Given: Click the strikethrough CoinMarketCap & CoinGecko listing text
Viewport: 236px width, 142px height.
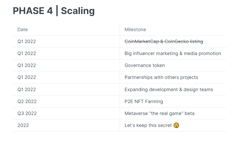Looking at the screenshot, I should click(x=164, y=42).
